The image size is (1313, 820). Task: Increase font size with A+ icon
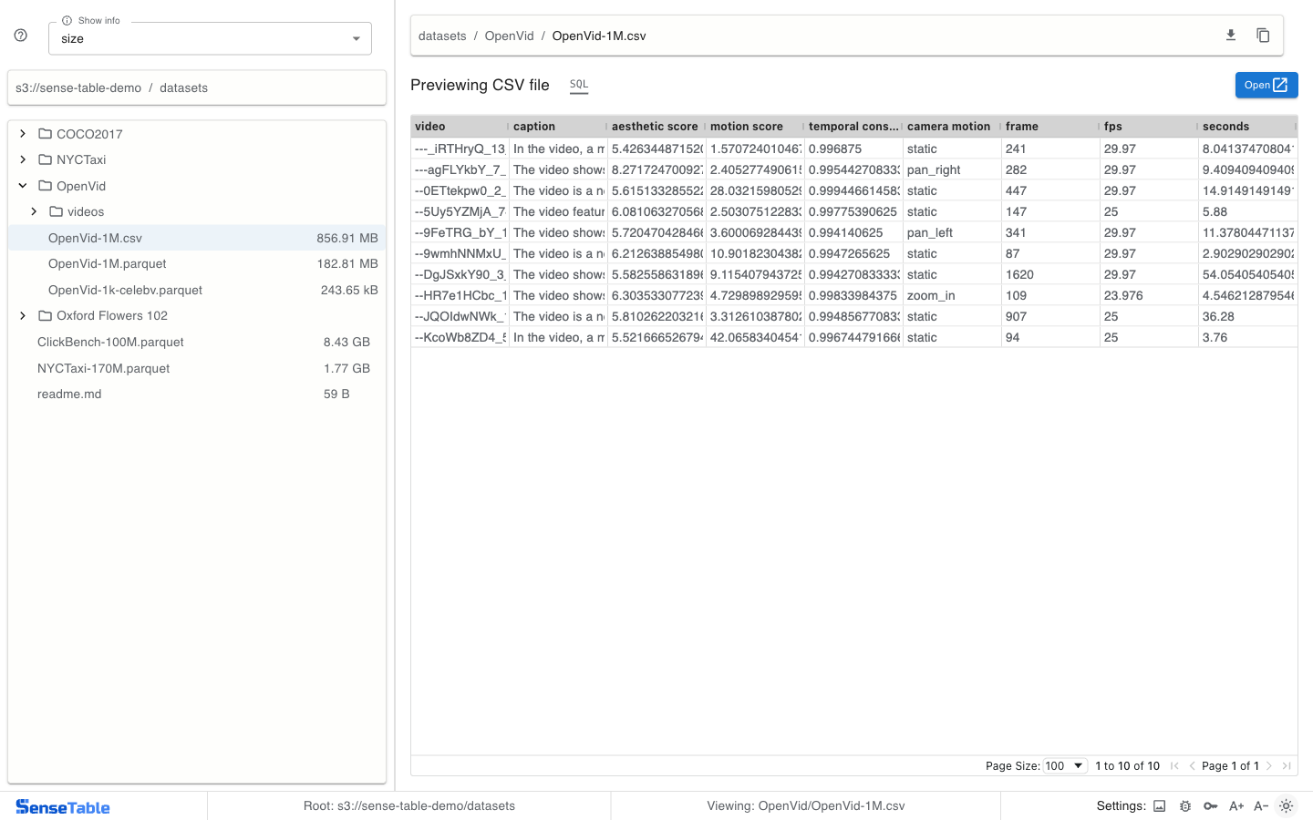[x=1236, y=806]
